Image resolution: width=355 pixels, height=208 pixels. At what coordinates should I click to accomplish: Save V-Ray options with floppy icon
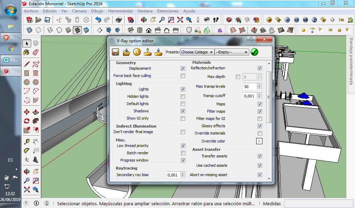(115, 52)
